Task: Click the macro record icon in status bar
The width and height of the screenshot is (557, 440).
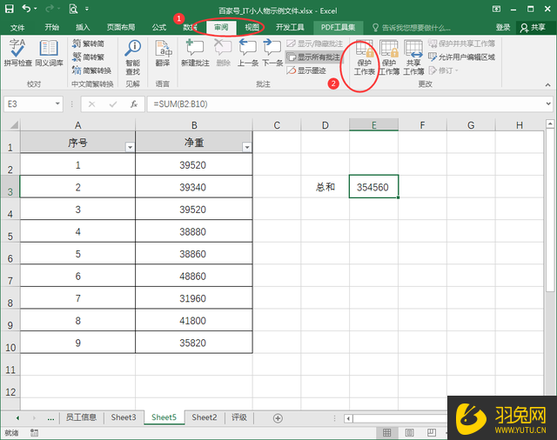Action: 34,432
